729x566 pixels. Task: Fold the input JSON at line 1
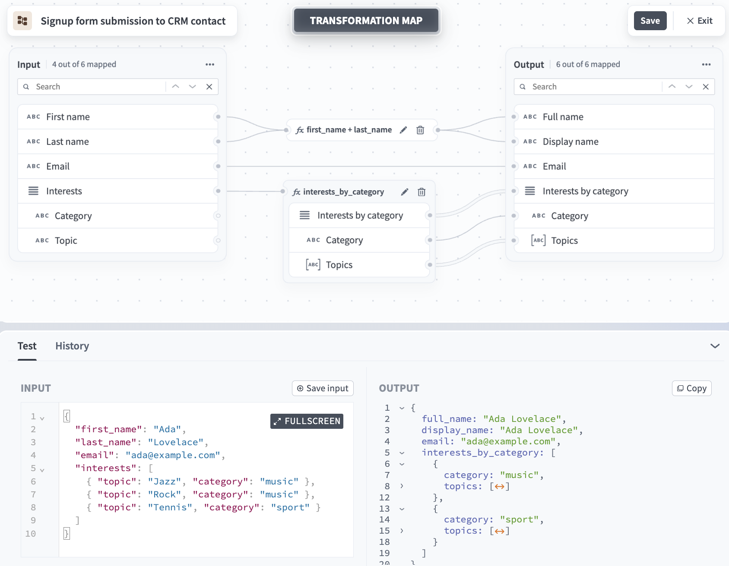tap(42, 418)
